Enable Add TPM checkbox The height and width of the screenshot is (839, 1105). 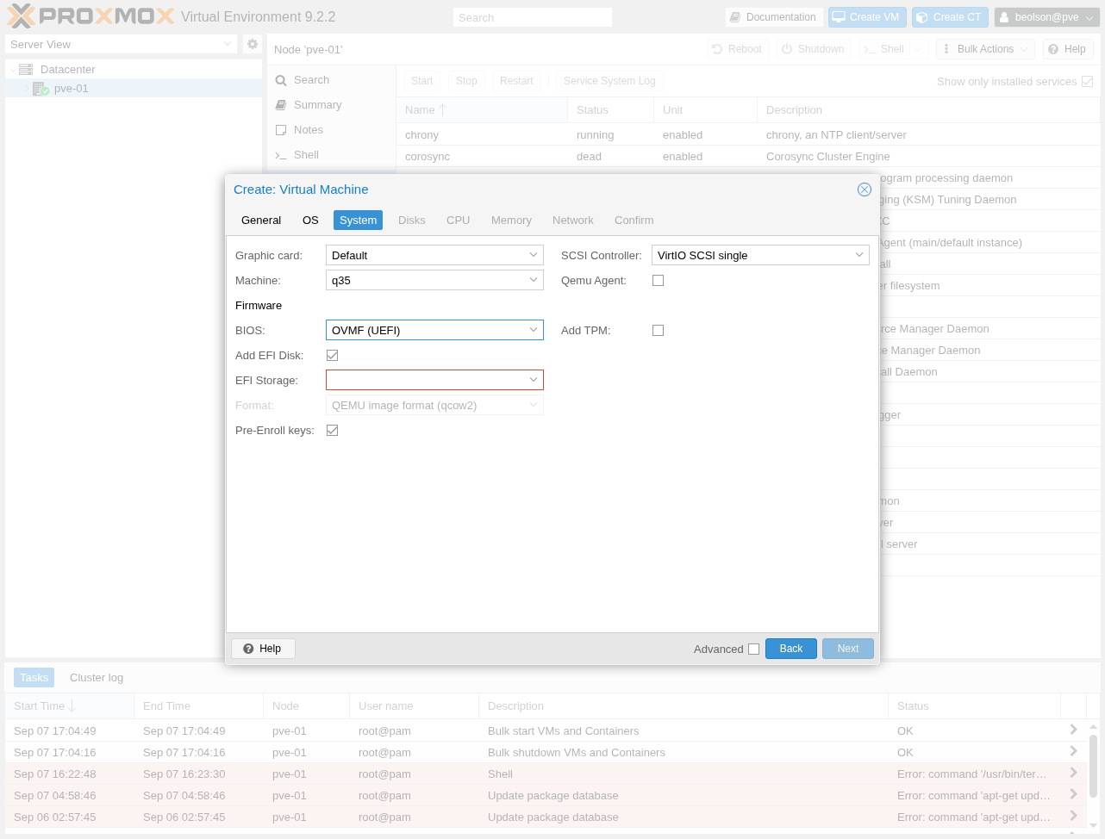(x=658, y=330)
